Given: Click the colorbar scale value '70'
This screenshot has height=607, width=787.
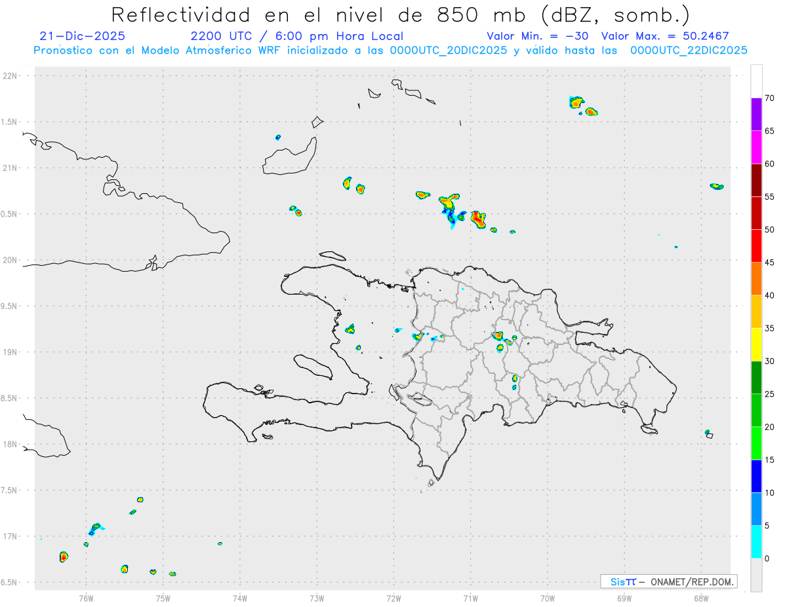Looking at the screenshot, I should tap(770, 98).
